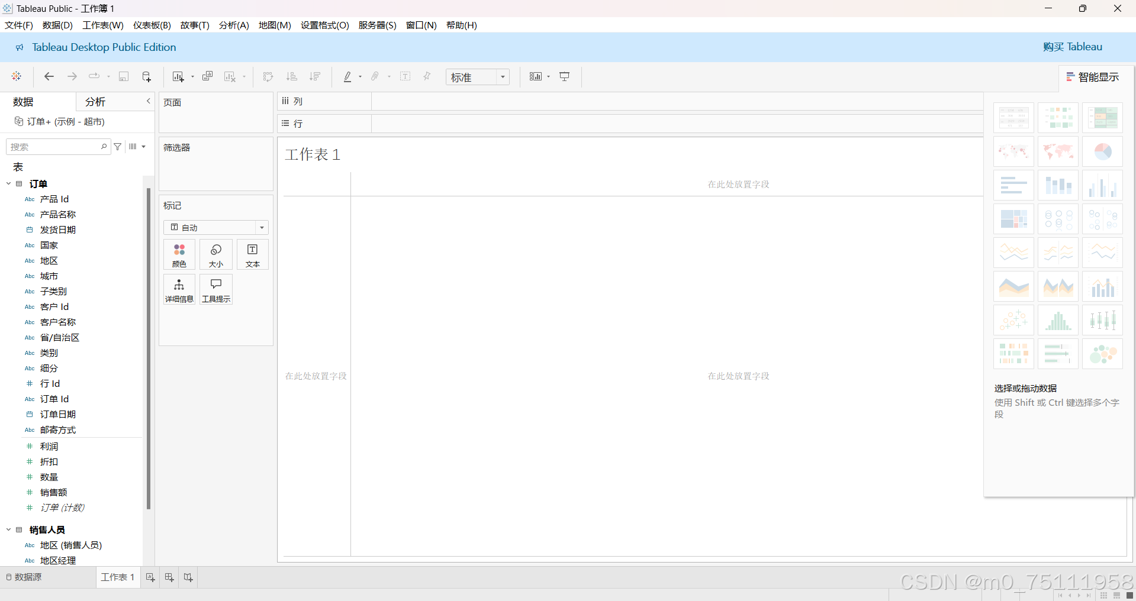Enter presentation mode via the toolbar icon

point(565,76)
